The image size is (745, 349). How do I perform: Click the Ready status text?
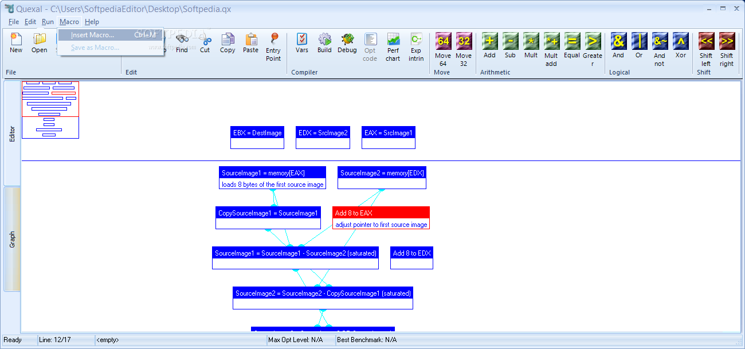click(x=13, y=340)
